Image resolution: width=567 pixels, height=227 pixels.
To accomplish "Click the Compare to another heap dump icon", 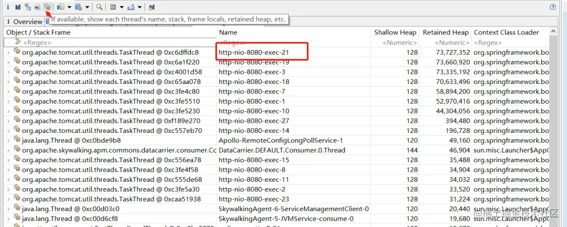I will pos(152,7).
